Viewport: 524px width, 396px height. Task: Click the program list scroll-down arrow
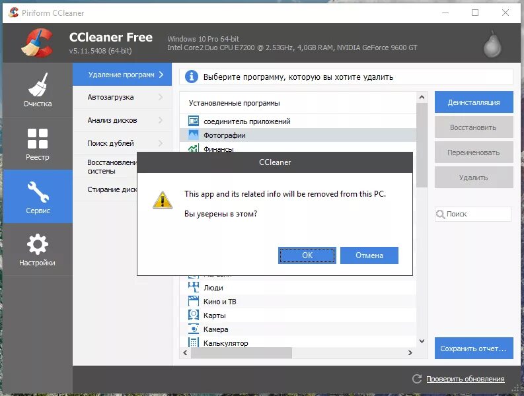(x=422, y=341)
